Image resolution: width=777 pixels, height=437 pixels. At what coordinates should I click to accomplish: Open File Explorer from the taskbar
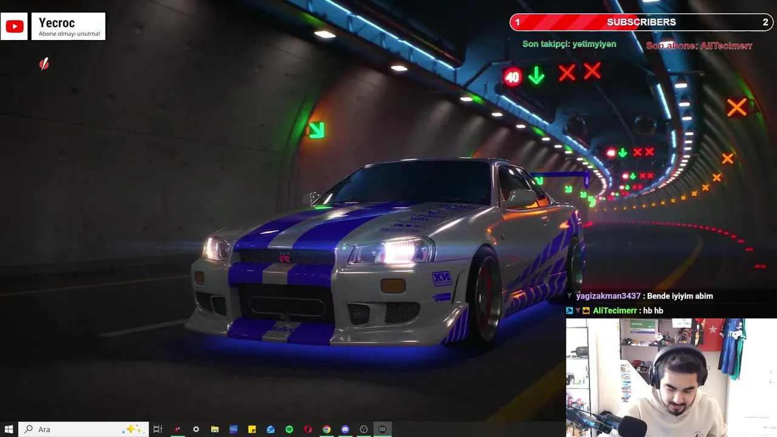pyautogui.click(x=215, y=429)
